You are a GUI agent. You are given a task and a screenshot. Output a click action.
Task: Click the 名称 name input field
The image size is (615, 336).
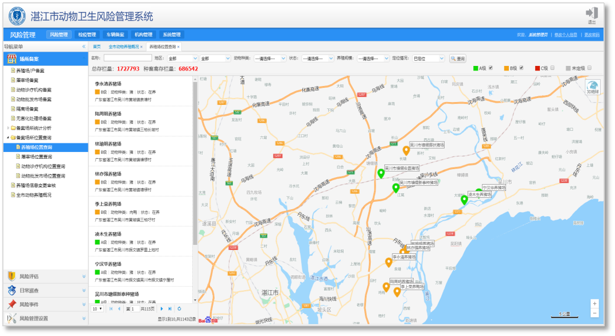click(127, 58)
